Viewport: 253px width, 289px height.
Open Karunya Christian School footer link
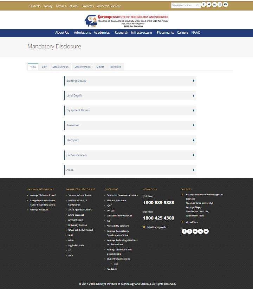point(43,195)
